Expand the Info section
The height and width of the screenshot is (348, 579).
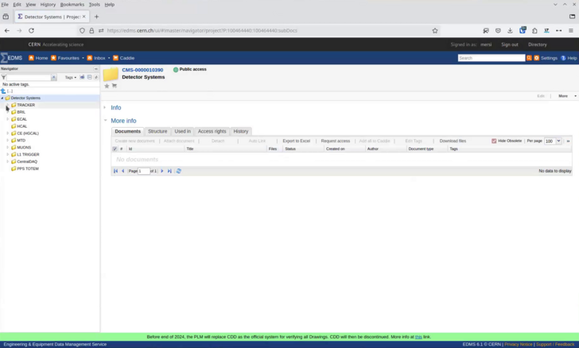pos(105,107)
